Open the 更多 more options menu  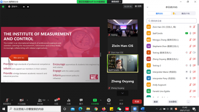[x=121, y=101]
